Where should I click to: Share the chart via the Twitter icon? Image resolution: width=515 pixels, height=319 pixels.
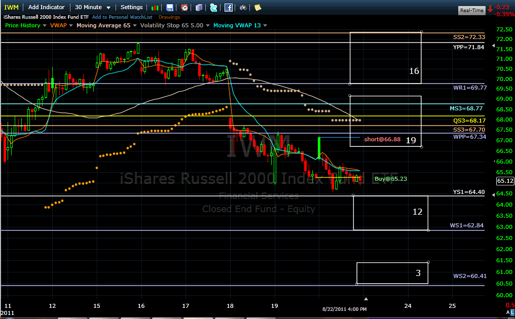pos(213,8)
